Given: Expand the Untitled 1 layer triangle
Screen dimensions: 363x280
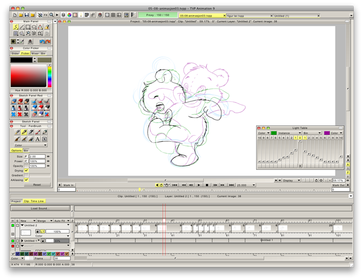Looking at the screenshot, I should tap(22, 241).
